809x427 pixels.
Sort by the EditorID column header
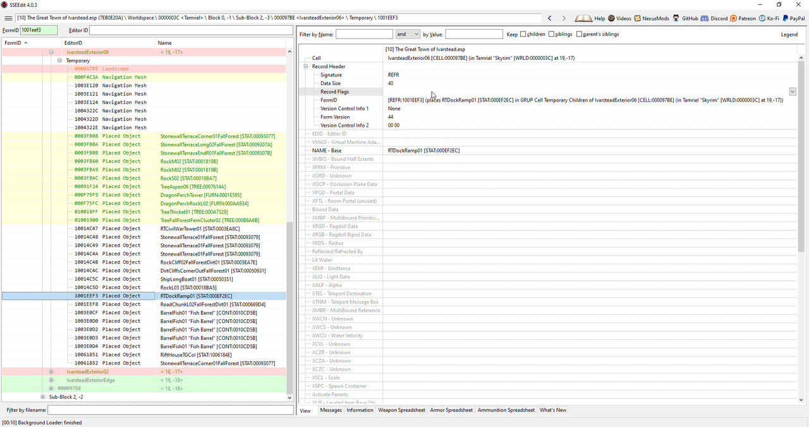tap(109, 42)
